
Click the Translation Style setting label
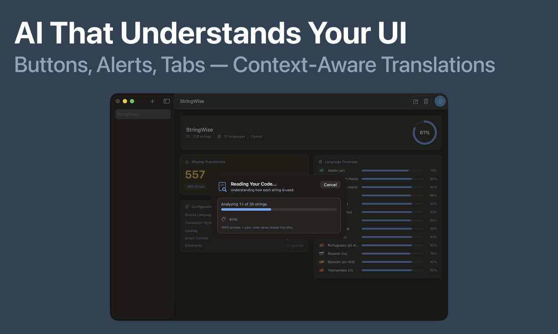point(198,223)
